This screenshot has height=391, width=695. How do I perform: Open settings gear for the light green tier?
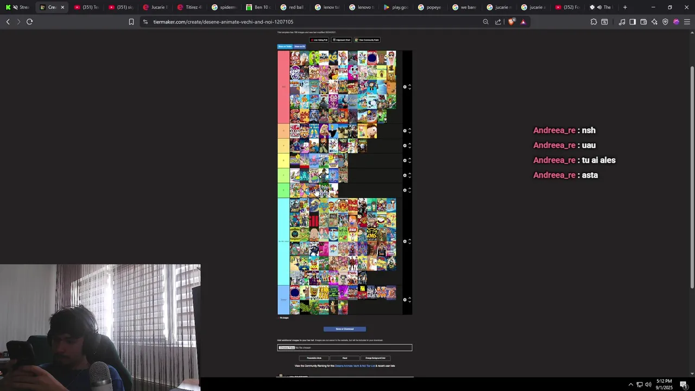coord(405,175)
